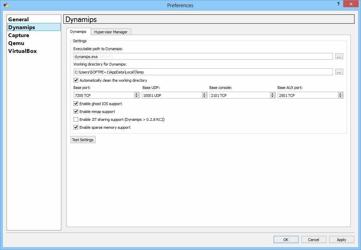Switch to the Hypervisor Manager tab
This screenshot has width=361, height=250.
(111, 32)
